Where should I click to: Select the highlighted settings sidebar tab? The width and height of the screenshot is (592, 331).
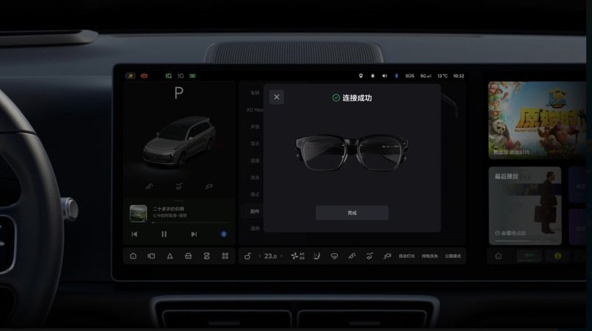tap(252, 211)
